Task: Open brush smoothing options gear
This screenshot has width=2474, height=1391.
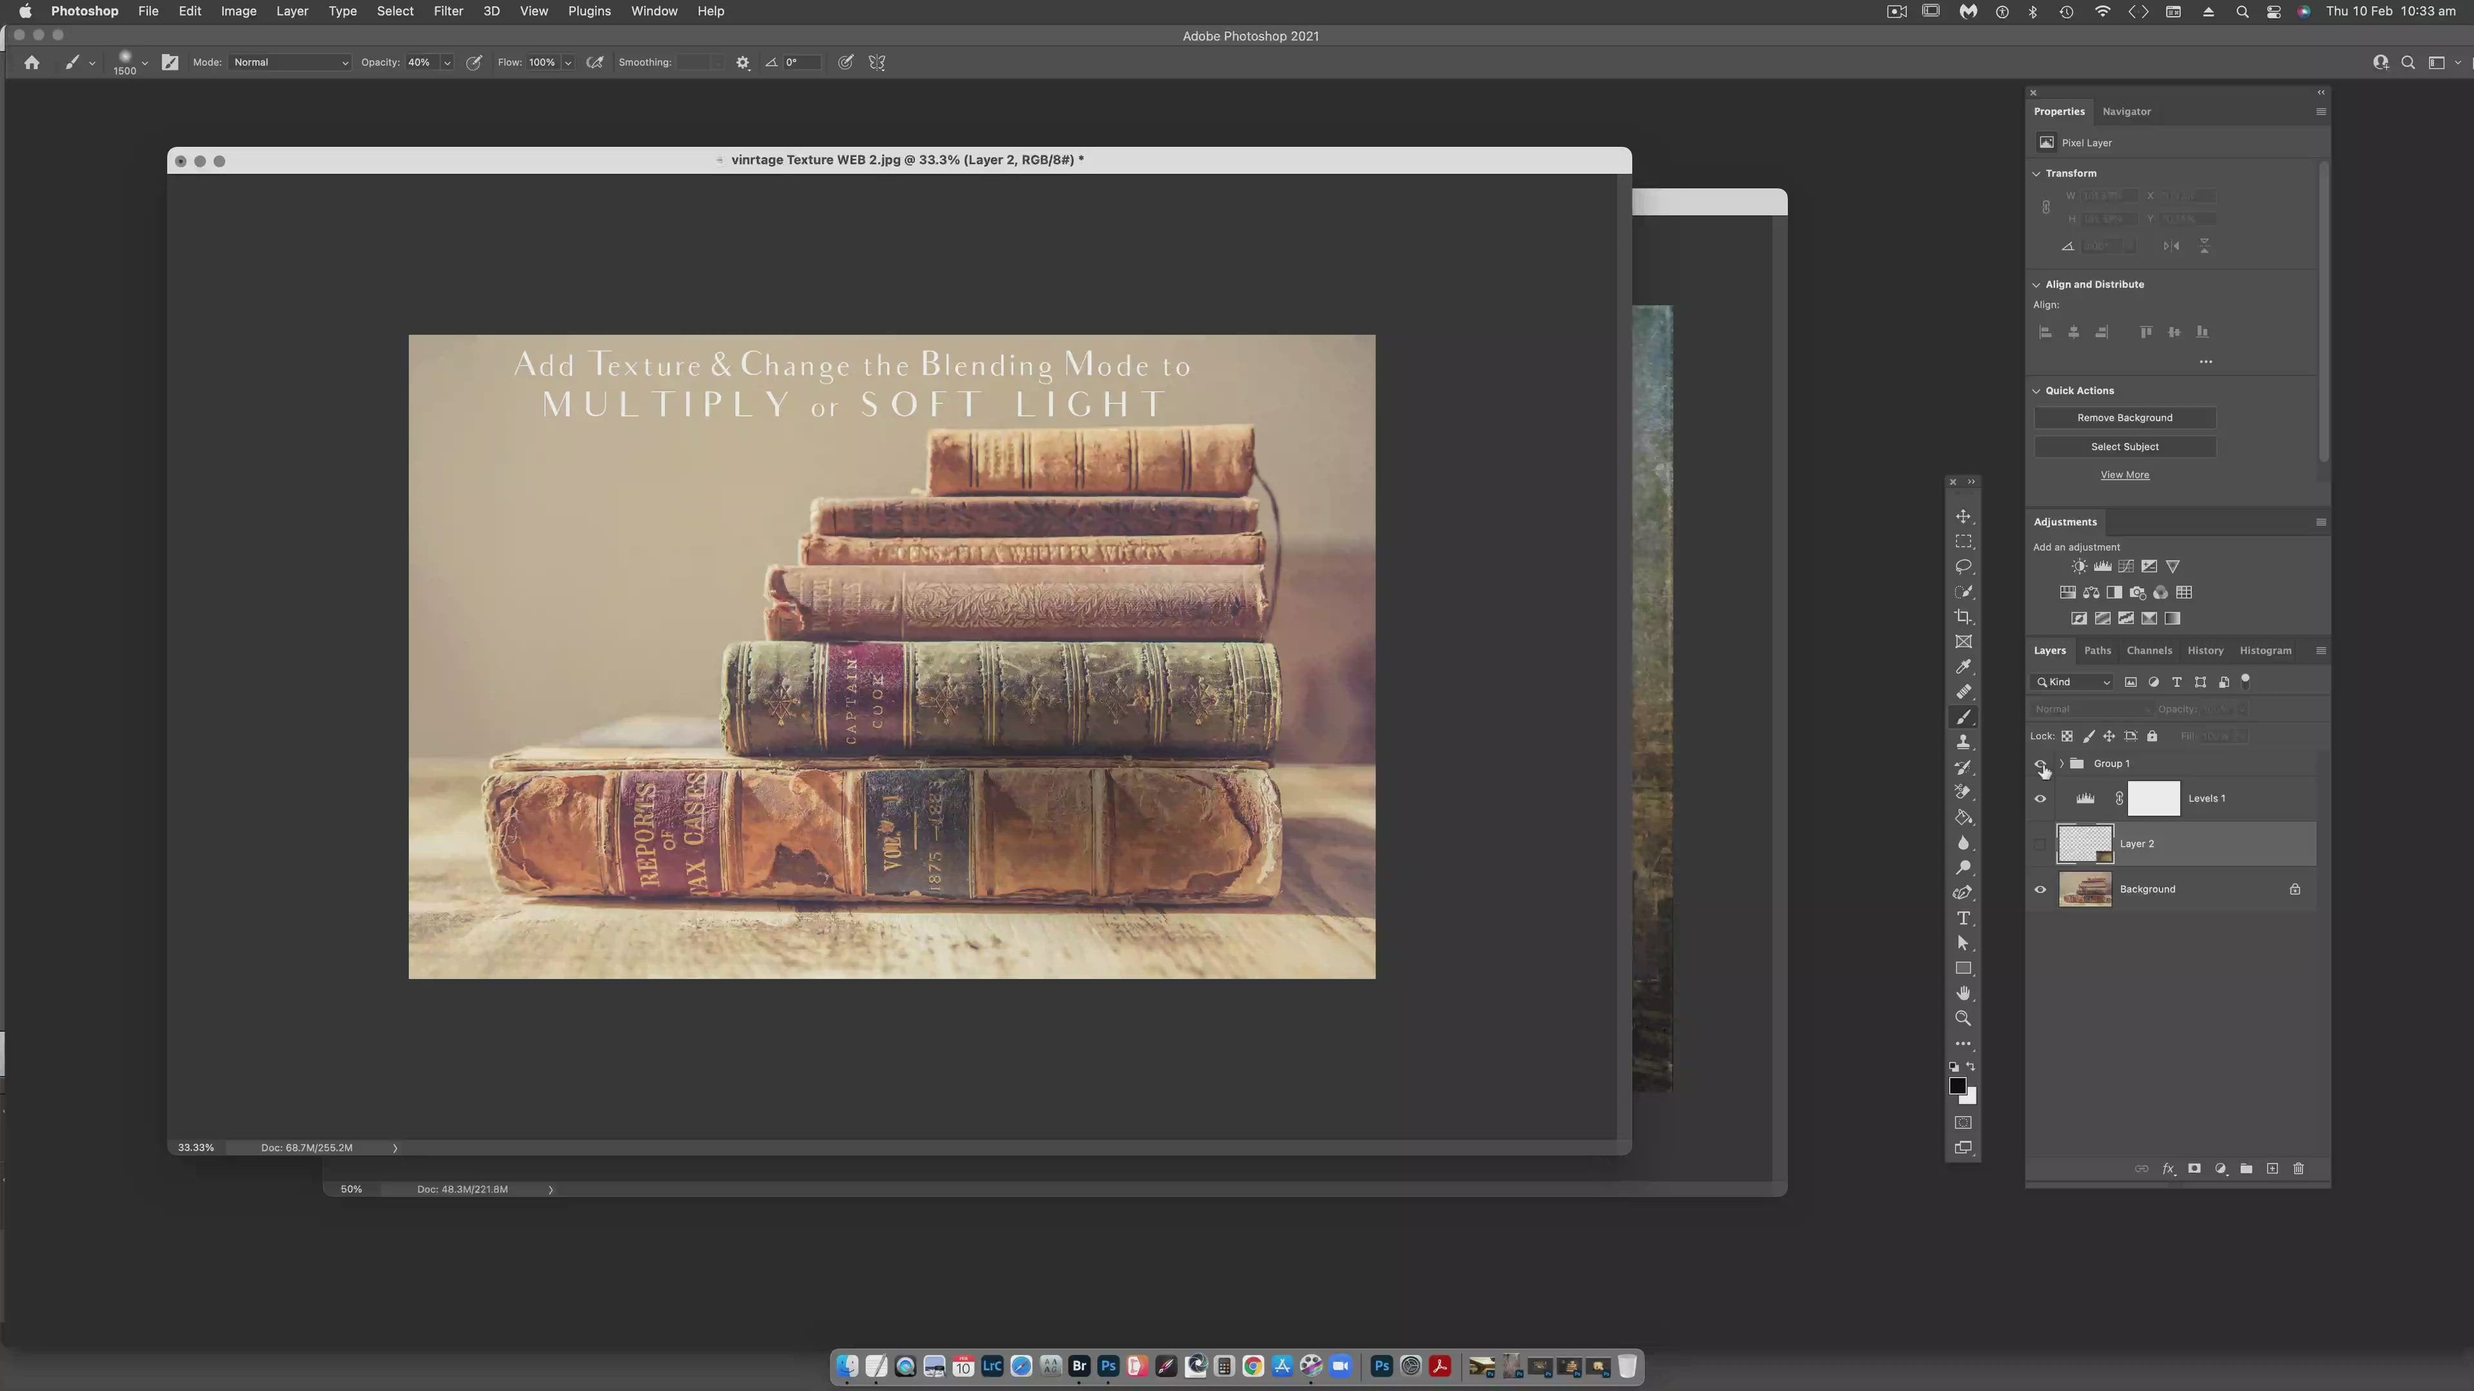Action: (x=742, y=62)
